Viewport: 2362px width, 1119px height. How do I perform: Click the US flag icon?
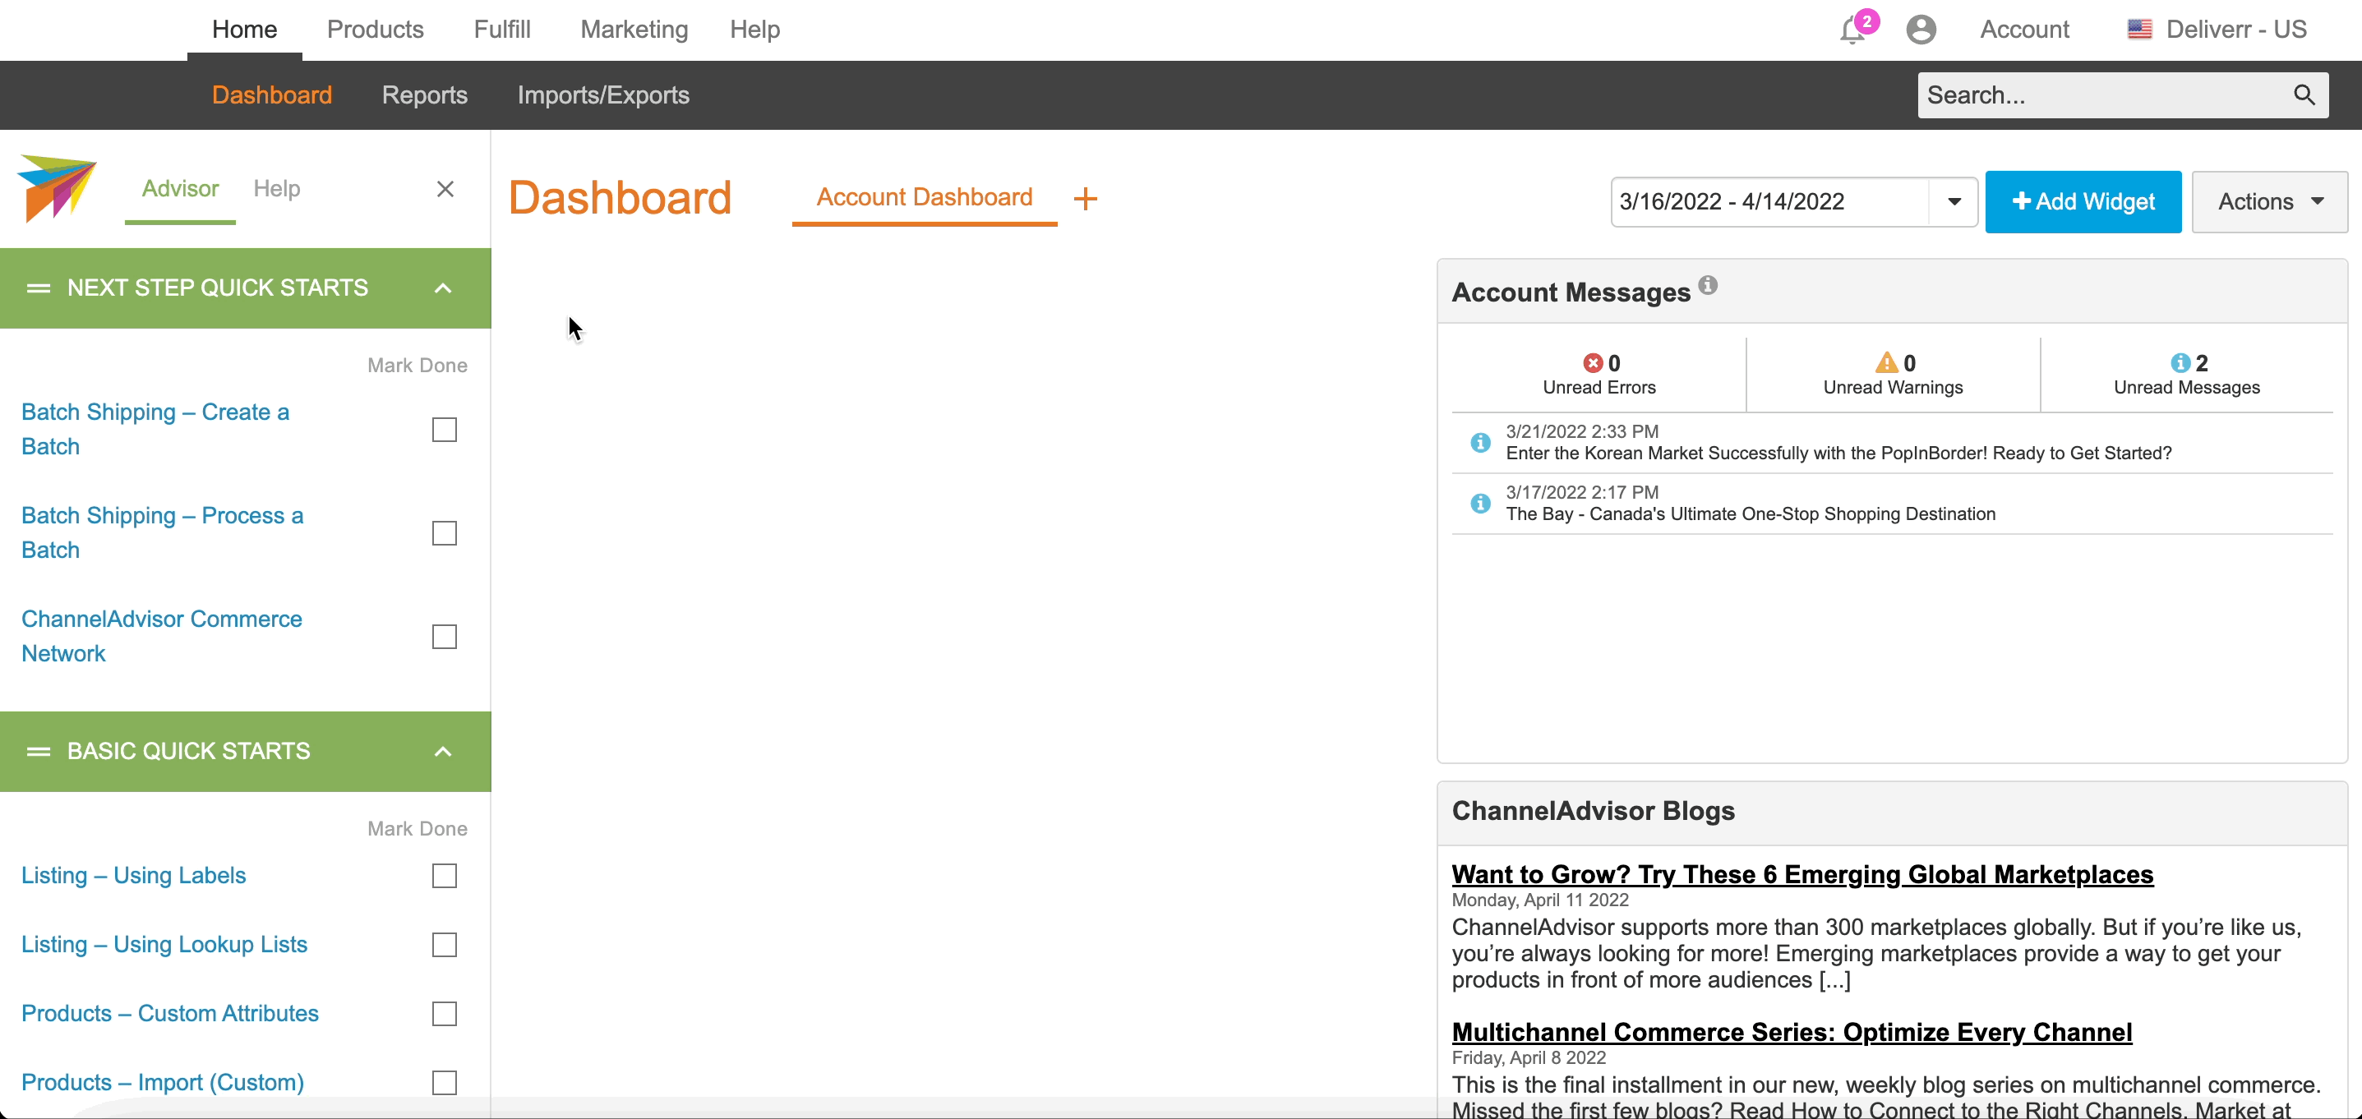(2139, 30)
